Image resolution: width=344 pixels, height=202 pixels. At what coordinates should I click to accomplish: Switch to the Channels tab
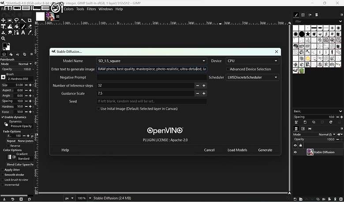click(303, 129)
